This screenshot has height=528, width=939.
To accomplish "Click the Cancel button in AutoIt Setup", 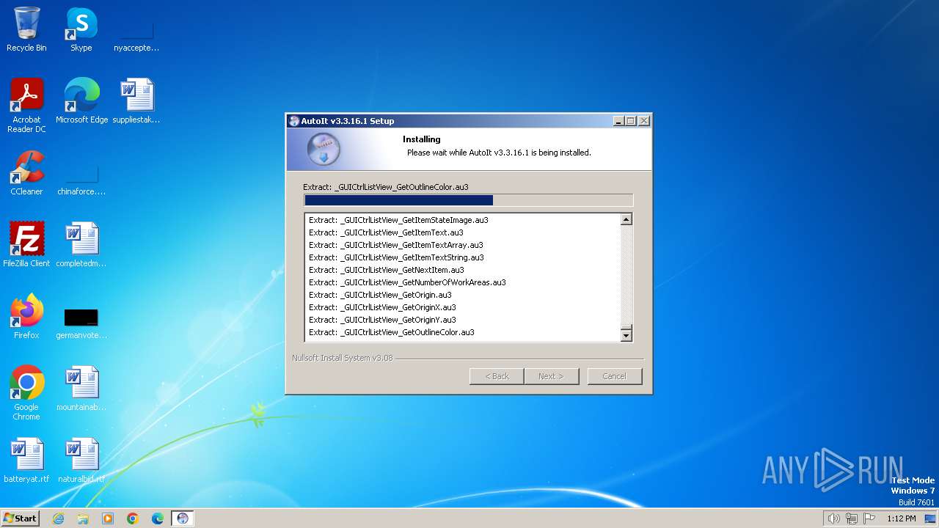I will point(615,376).
